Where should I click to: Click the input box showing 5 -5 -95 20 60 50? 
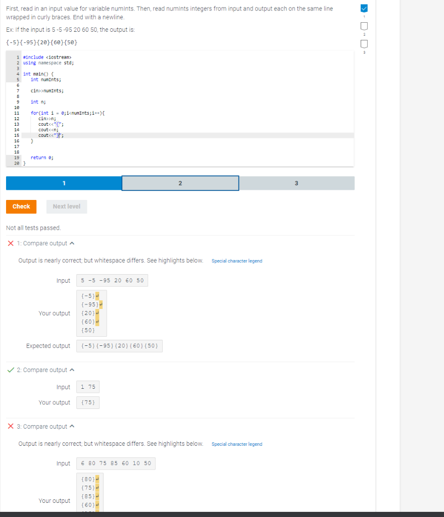click(x=112, y=280)
